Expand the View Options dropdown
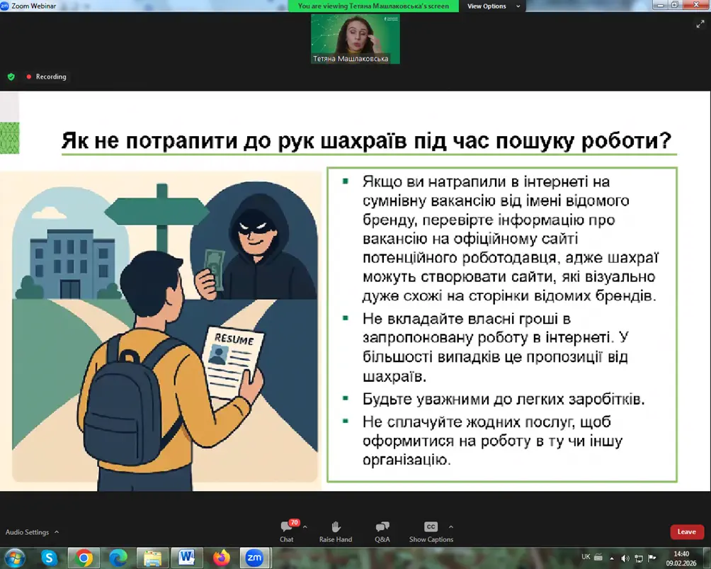The height and width of the screenshot is (569, 711). click(x=494, y=6)
